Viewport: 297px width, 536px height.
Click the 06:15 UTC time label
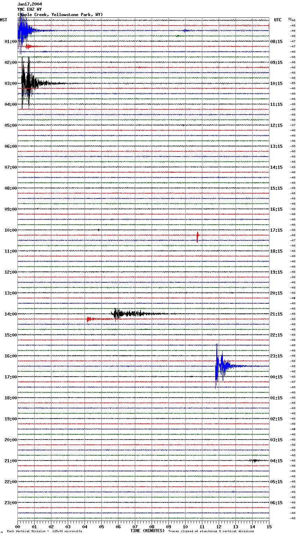276,502
